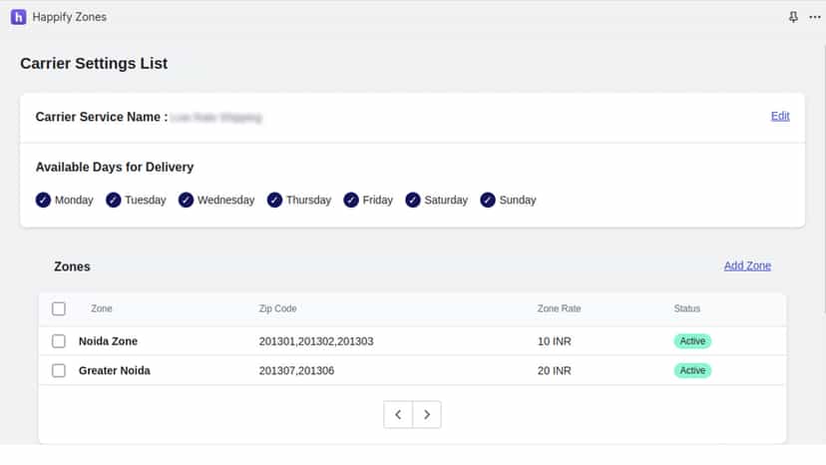Click the Active badge for Greater Noida

click(692, 370)
